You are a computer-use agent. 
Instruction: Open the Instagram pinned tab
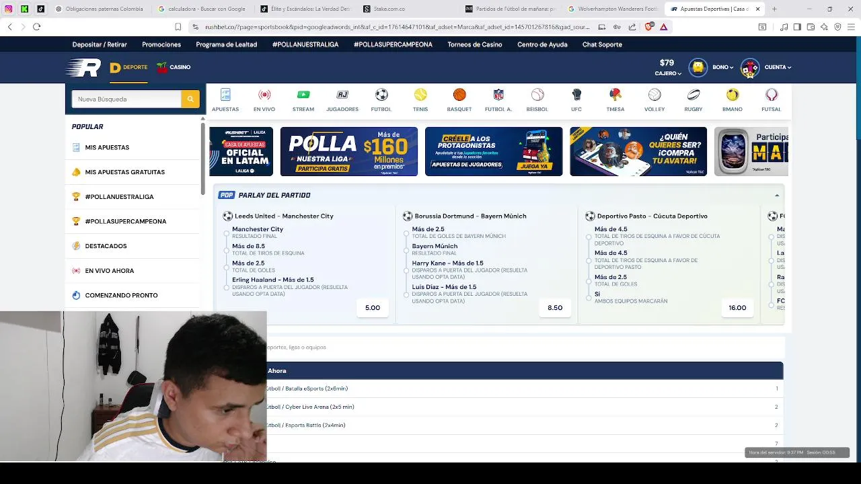[9, 9]
